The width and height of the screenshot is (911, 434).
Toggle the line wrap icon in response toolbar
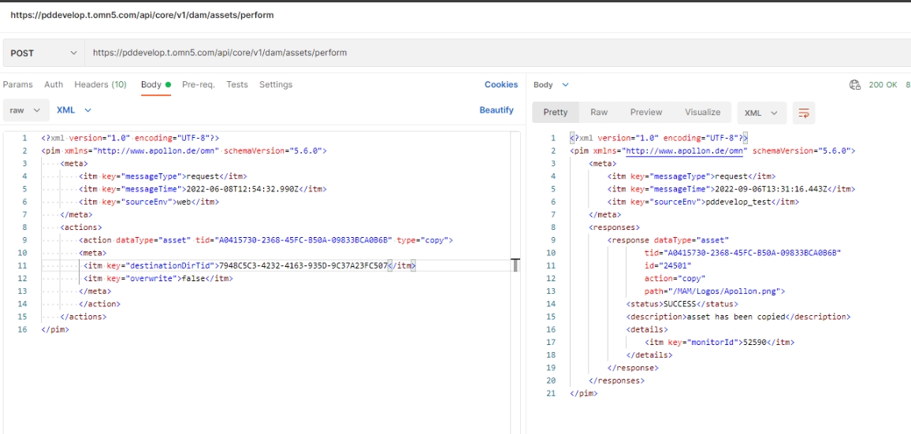(x=803, y=113)
